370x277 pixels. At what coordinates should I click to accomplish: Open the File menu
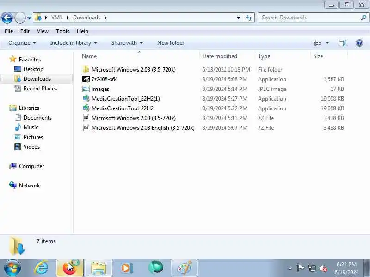pos(9,31)
